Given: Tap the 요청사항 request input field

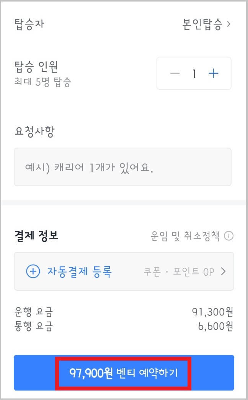Looking at the screenshot, I should [124, 167].
